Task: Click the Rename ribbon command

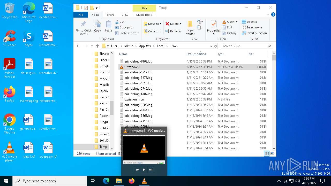Action: click(x=173, y=31)
